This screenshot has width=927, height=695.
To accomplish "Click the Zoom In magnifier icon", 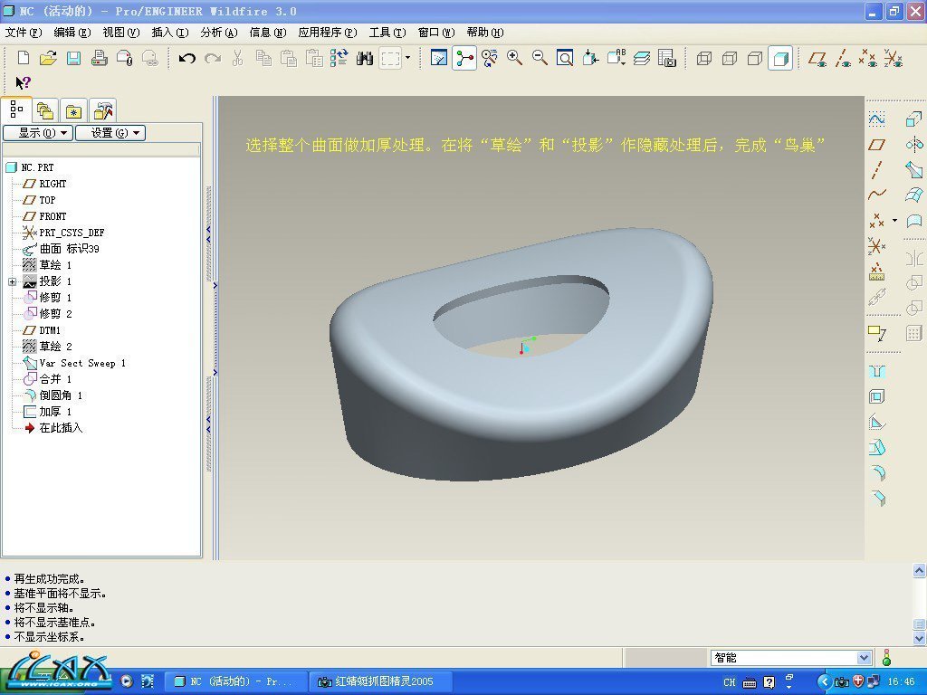I will [x=514, y=59].
